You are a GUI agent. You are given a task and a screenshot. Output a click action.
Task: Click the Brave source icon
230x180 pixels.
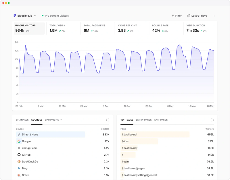click(x=19, y=175)
